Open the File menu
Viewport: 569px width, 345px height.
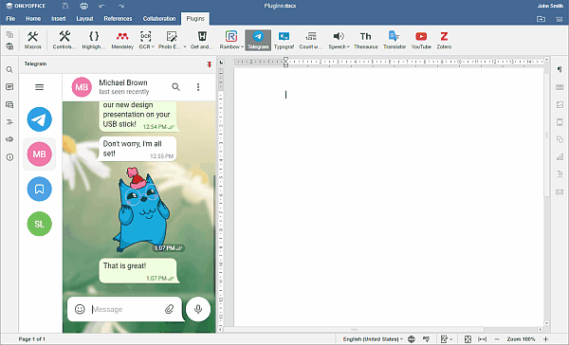(10, 19)
